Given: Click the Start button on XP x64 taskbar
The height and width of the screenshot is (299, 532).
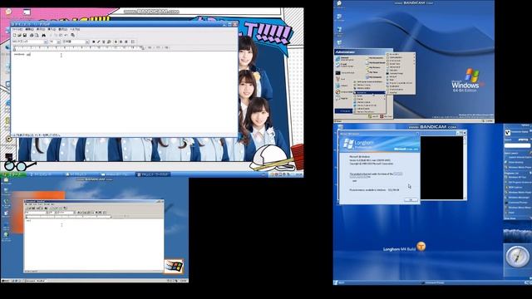Looking at the screenshot, I should (338, 120).
